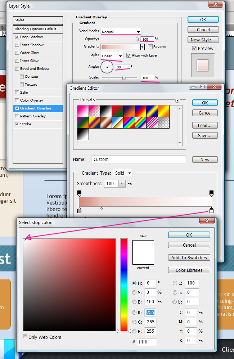The width and height of the screenshot is (234, 359).
Task: Click the gradient Name text field
Action: tap(138, 160)
